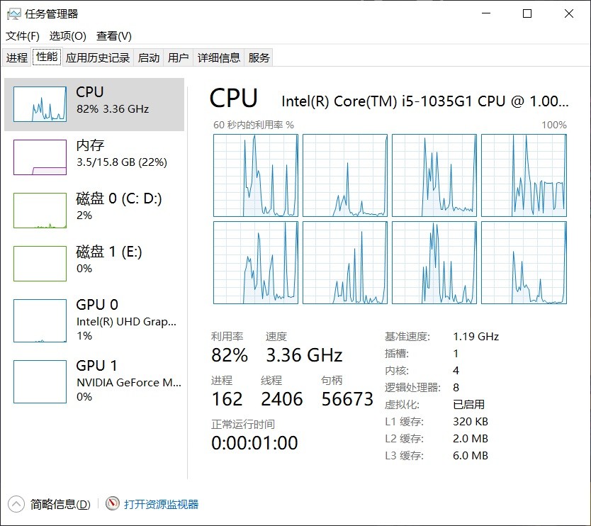
Task: Click the first logical processor graph
Action: pos(256,175)
